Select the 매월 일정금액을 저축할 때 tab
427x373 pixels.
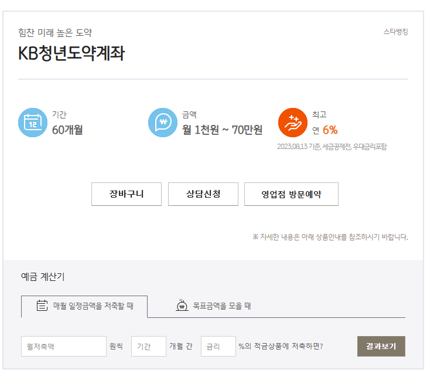(x=84, y=307)
